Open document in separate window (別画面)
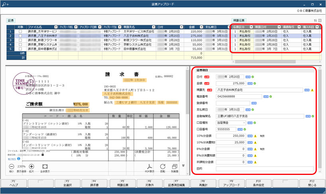The width and height of the screenshot is (326, 194). click(x=175, y=167)
